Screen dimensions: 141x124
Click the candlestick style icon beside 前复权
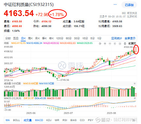pos(125,44)
